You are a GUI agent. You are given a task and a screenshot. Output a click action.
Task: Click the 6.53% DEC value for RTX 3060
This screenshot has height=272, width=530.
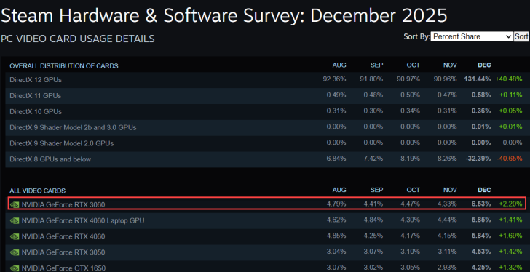pos(481,204)
